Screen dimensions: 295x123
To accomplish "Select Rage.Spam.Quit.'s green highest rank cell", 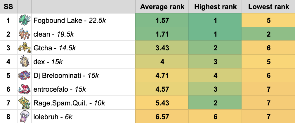I will (x=215, y=103).
